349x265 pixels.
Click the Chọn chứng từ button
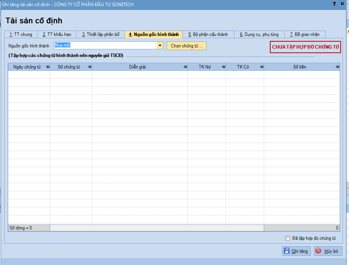click(187, 46)
